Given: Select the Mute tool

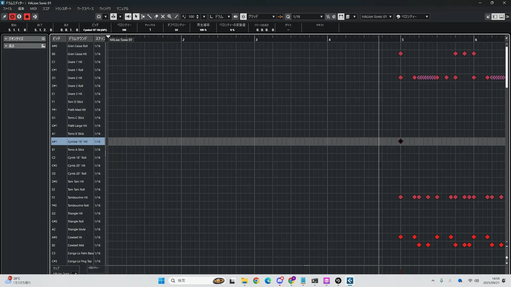Looking at the screenshot, I should 163,16.
